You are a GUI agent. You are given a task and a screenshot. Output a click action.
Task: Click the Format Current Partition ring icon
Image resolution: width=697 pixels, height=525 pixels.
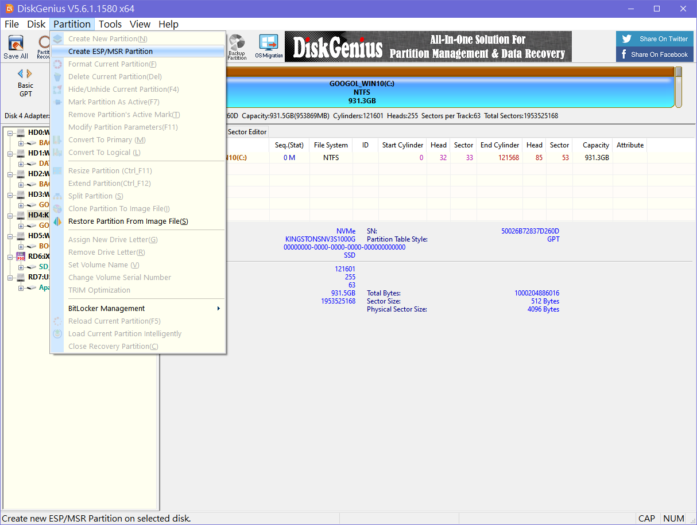click(x=57, y=64)
